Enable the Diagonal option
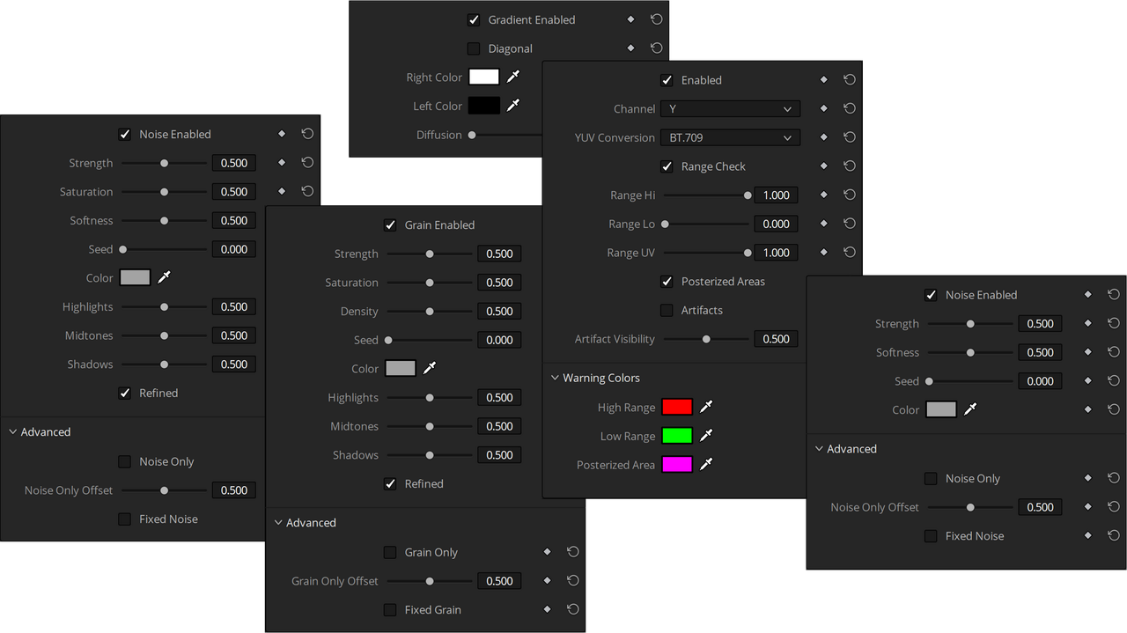The width and height of the screenshot is (1127, 633). [x=473, y=48]
